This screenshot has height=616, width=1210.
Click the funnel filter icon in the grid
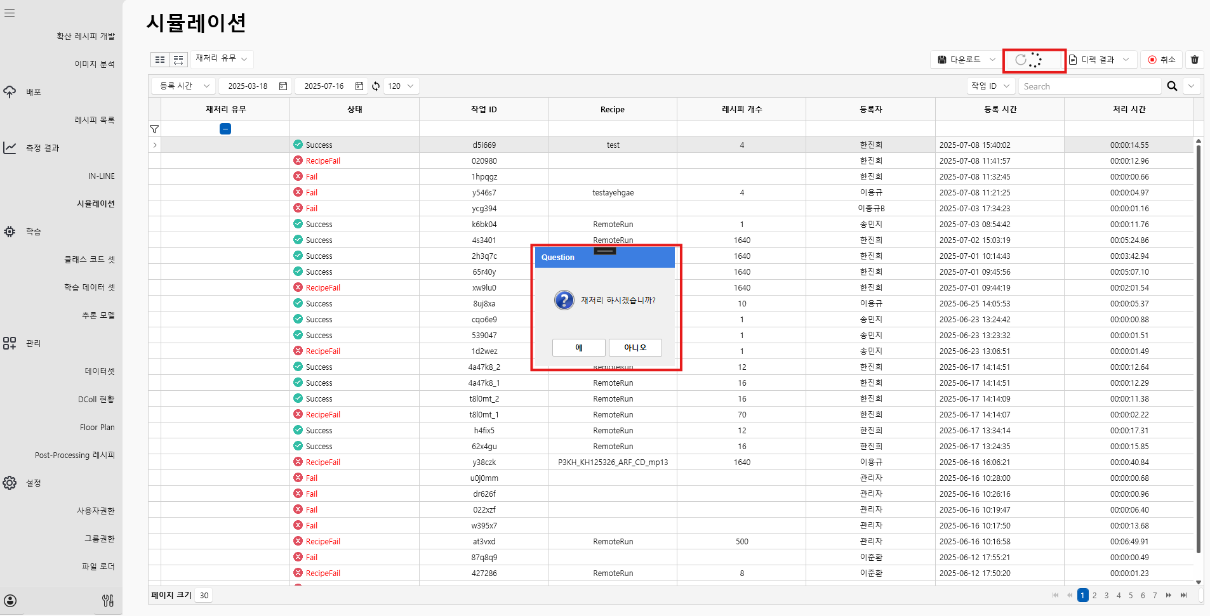coord(154,129)
